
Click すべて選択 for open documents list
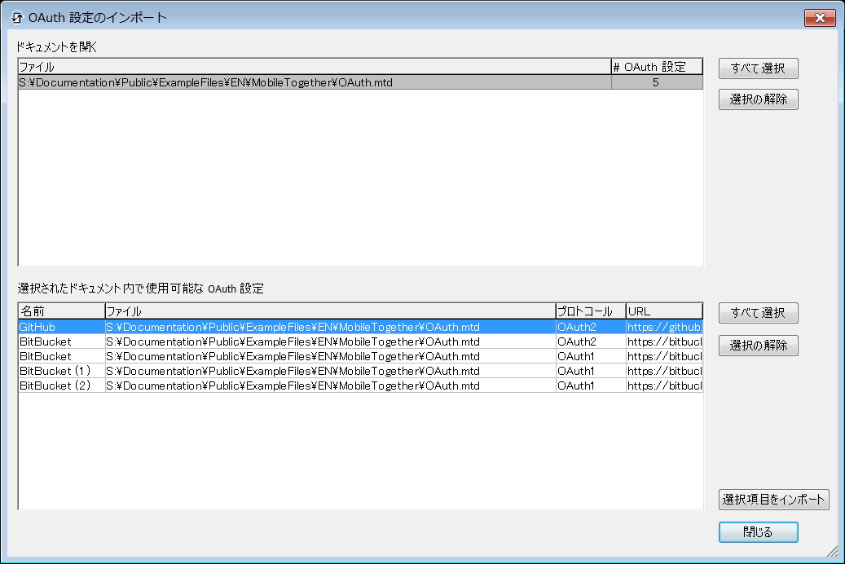759,68
